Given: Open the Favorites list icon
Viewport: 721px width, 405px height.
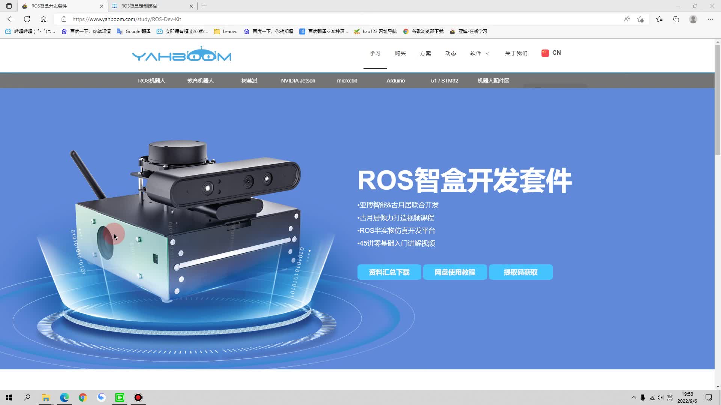Looking at the screenshot, I should (x=659, y=19).
